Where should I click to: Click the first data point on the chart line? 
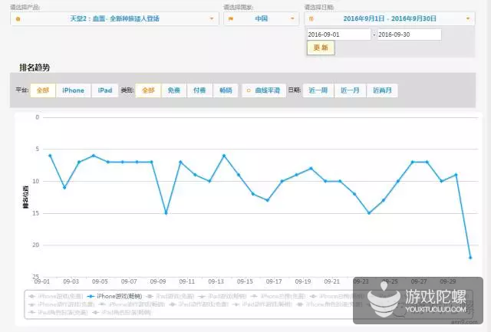[50, 156]
